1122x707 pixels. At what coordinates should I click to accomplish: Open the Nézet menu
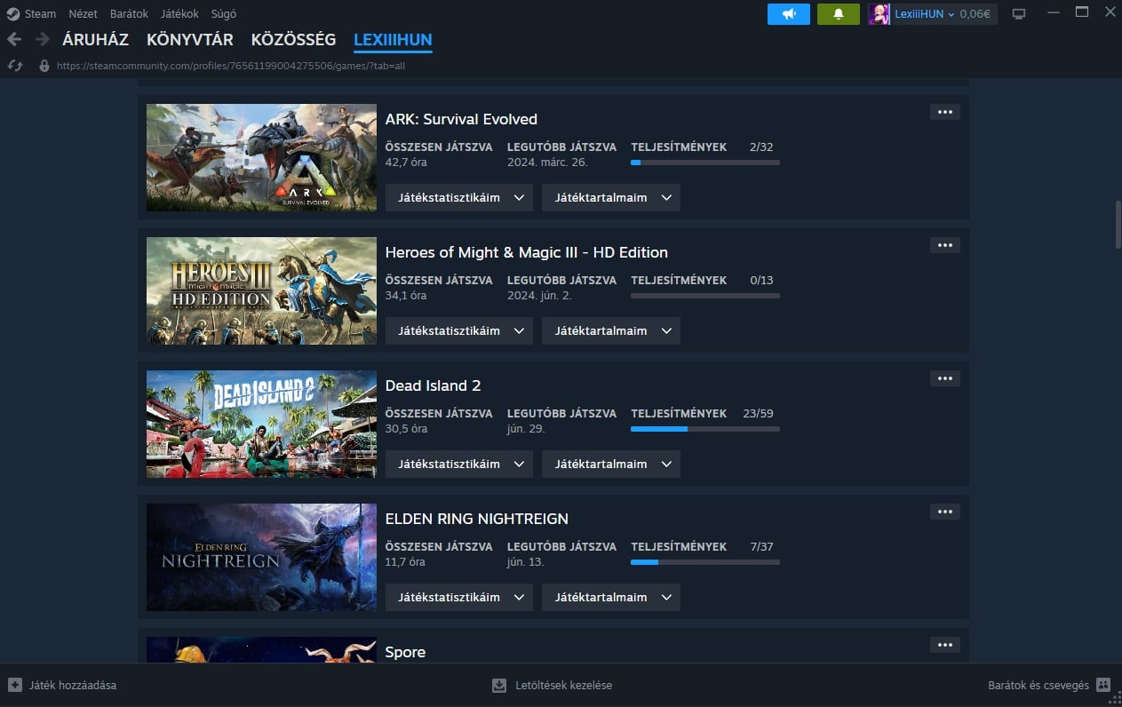tap(83, 14)
